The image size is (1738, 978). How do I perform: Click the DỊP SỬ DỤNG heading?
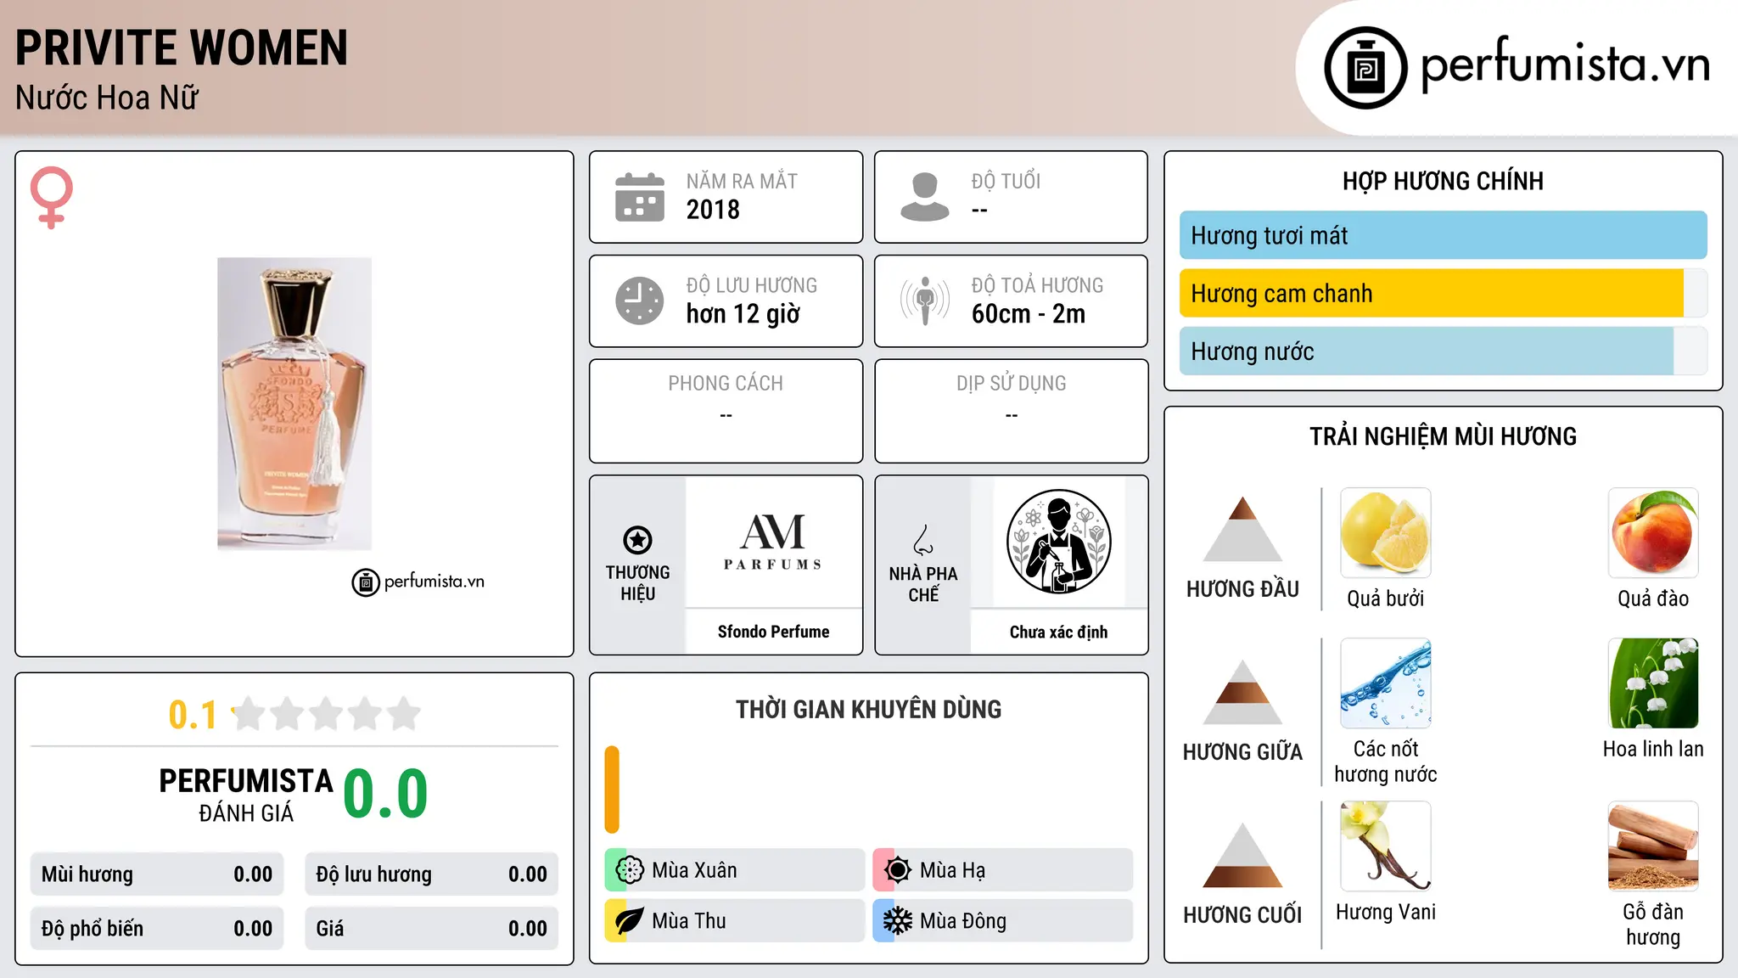1011,384
